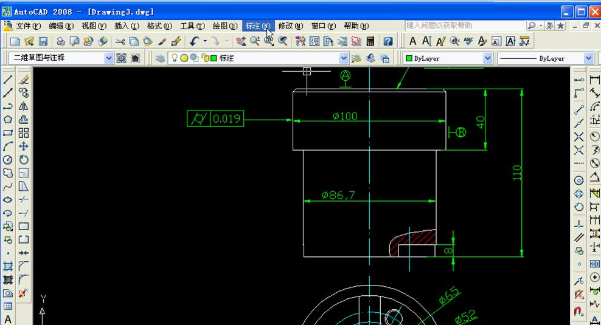Toggle layer on/off lightbulb icon
The width and height of the screenshot is (601, 325).
click(x=174, y=58)
